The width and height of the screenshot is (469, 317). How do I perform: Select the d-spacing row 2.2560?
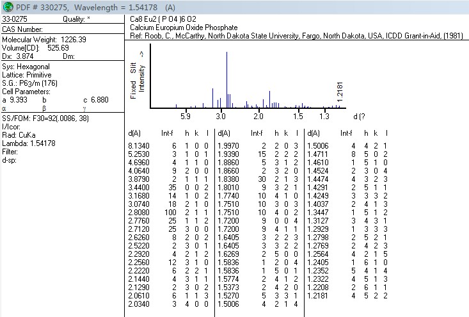(168, 263)
